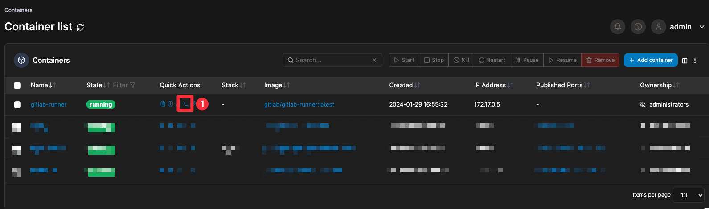Open the notifications bell

617,27
